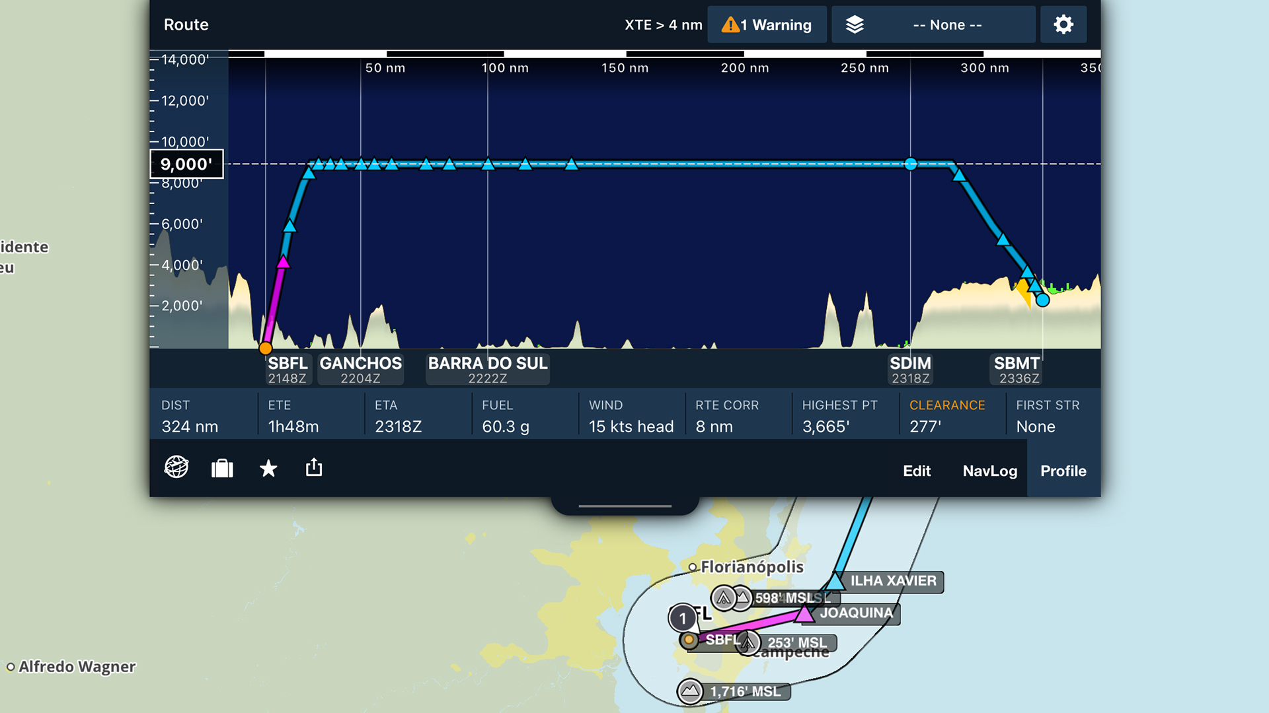This screenshot has height=713, width=1269.
Task: Select the SDIM waypoint label
Action: coord(910,369)
